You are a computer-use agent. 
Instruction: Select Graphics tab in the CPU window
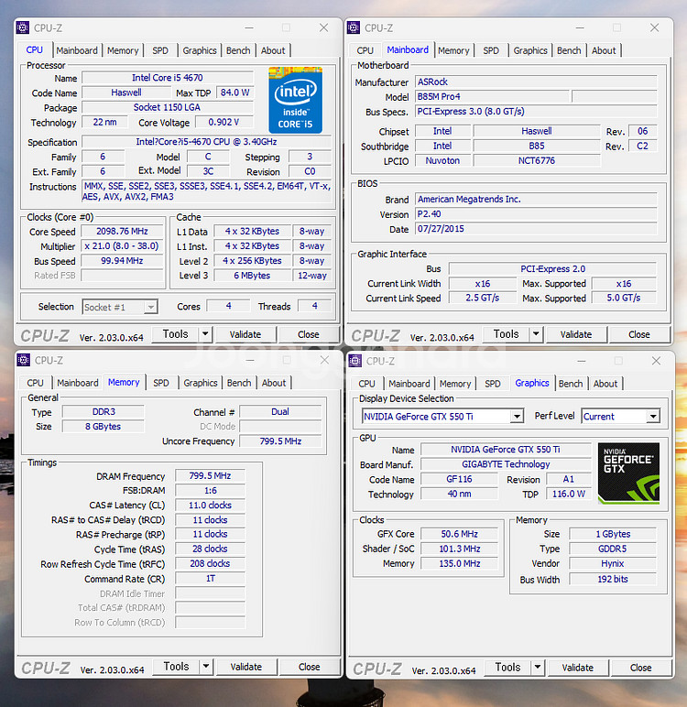pyautogui.click(x=200, y=50)
